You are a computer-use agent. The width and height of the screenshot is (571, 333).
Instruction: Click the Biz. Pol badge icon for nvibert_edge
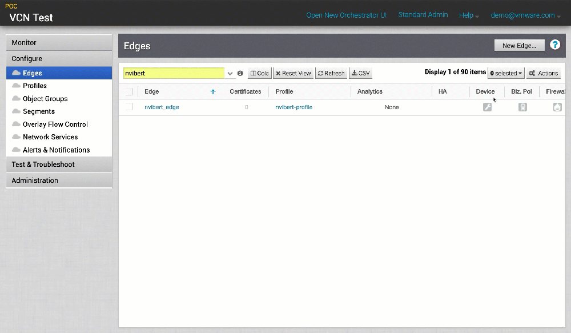[522, 107]
